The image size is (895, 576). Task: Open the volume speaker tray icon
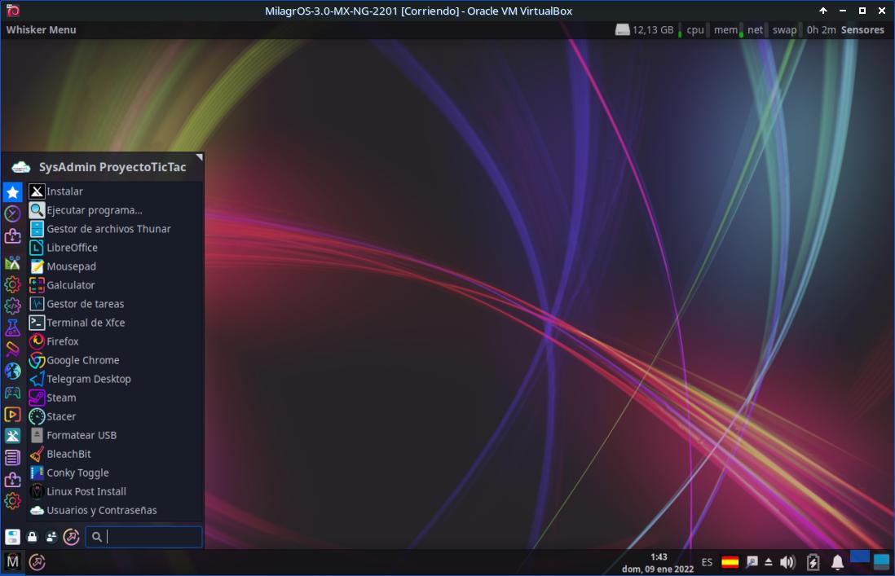point(787,562)
